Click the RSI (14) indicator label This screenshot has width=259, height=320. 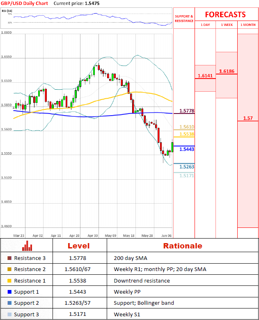[x=7, y=11]
